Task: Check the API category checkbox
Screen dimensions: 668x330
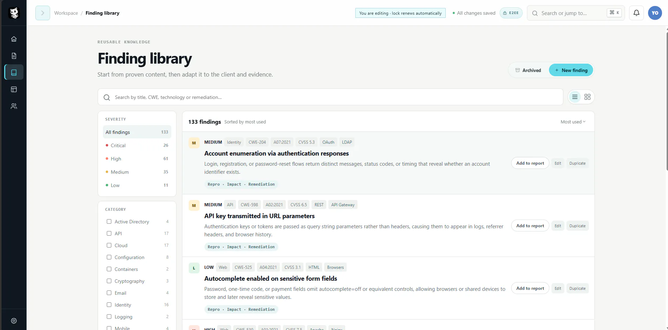Action: click(x=109, y=233)
